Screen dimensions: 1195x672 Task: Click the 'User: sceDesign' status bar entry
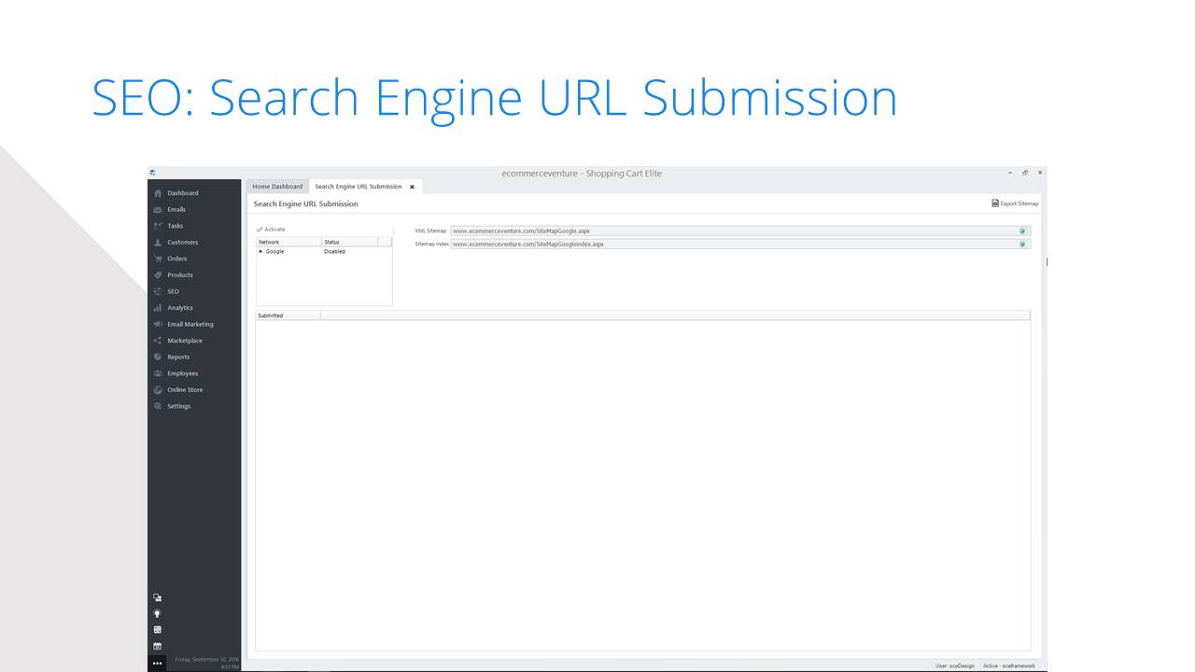[954, 665]
